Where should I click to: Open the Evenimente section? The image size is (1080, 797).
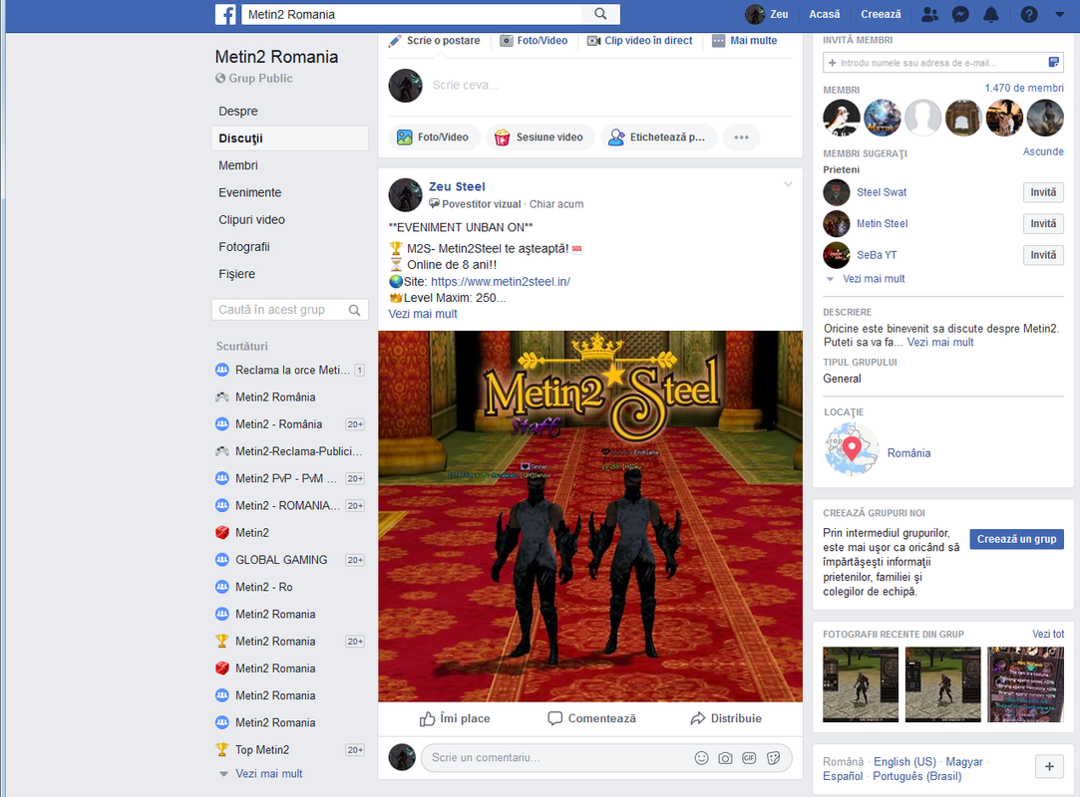250,192
